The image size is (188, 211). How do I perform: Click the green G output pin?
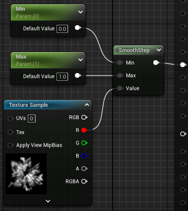(x=84, y=143)
